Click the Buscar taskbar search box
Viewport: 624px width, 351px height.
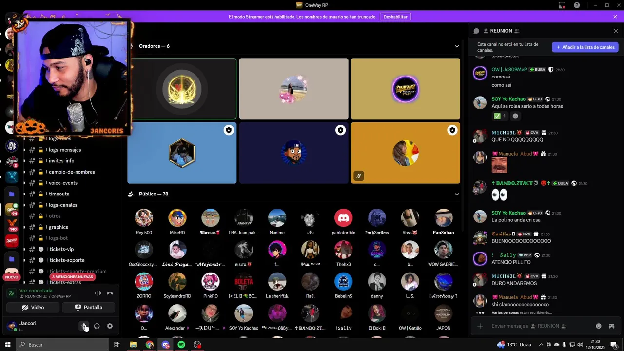pos(62,345)
